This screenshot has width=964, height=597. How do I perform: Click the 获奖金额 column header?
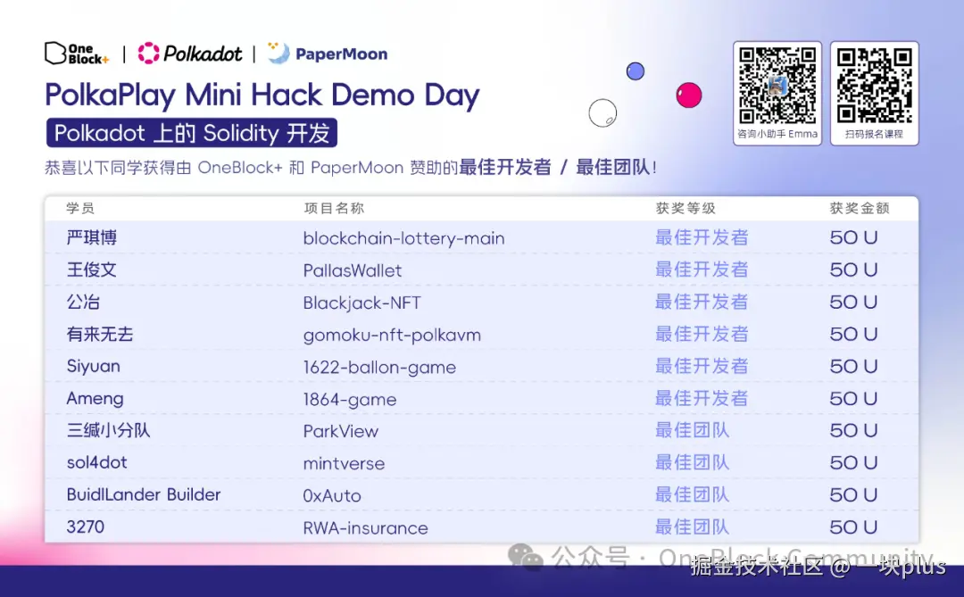[x=860, y=208]
